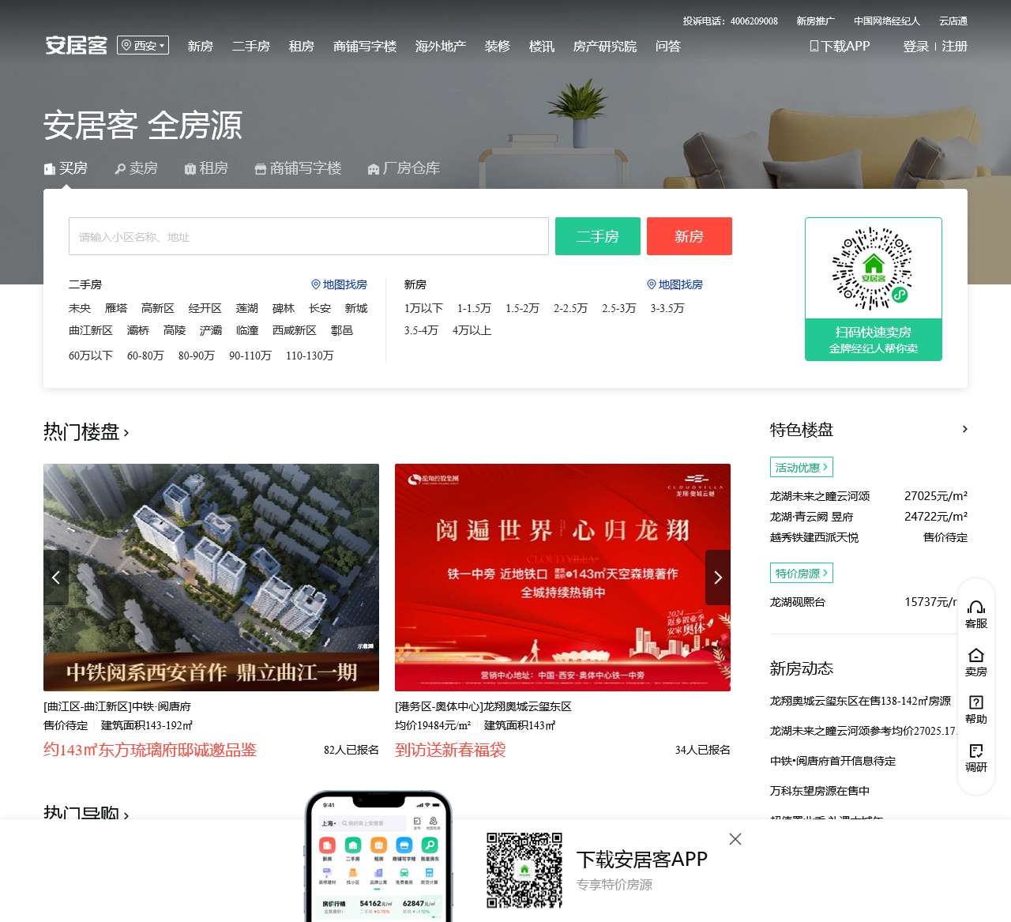Choose the 60万以下 price filter
1011x922 pixels.
tap(91, 356)
